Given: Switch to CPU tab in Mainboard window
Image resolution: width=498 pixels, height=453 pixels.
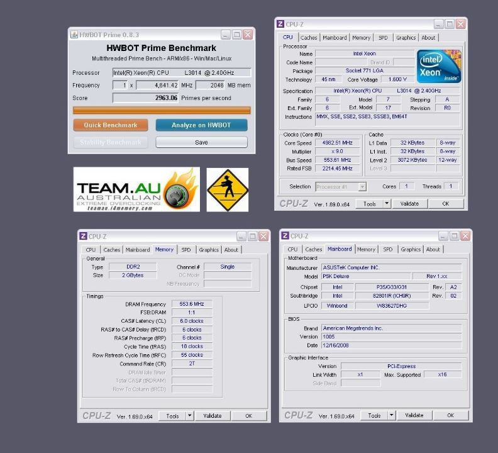Looking at the screenshot, I should (x=292, y=249).
